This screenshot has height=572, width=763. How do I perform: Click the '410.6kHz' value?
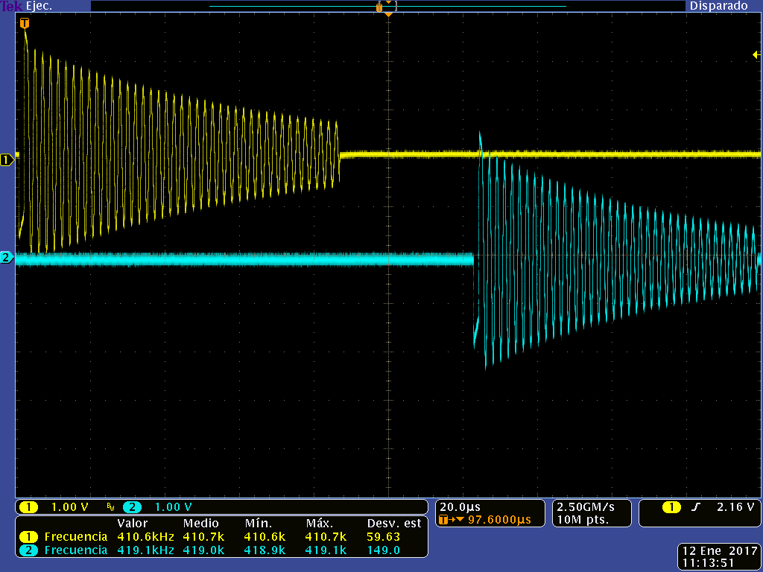145,537
